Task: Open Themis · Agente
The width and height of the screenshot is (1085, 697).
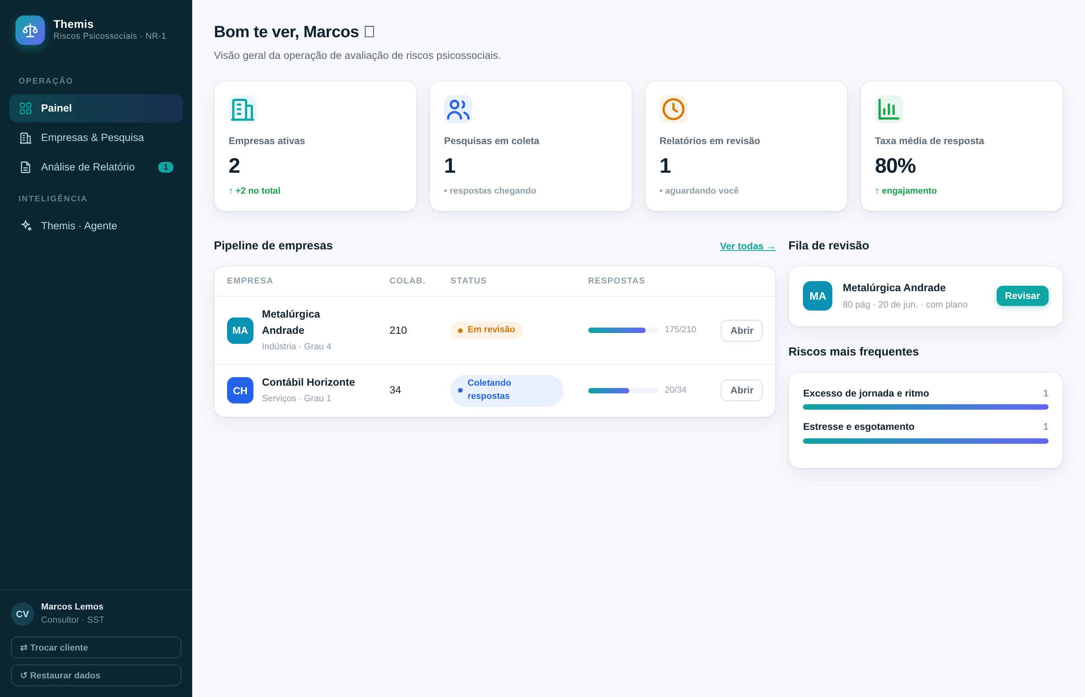Action: 96,225
